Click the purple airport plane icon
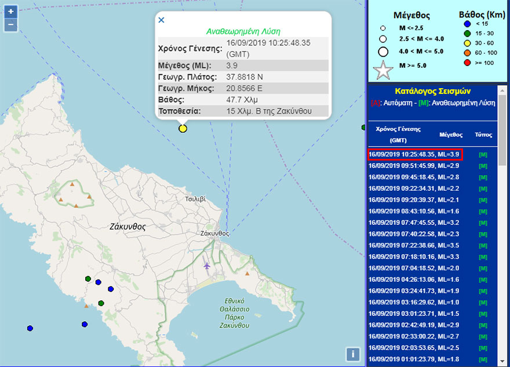Image resolution: width=510 pixels, height=367 pixels. tap(207, 266)
